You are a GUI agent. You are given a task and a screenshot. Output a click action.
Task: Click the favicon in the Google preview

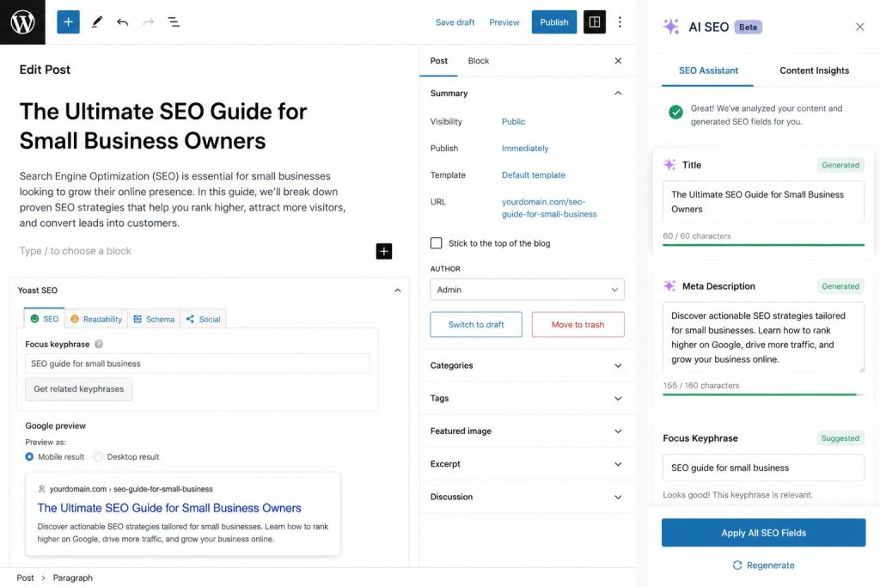41,489
